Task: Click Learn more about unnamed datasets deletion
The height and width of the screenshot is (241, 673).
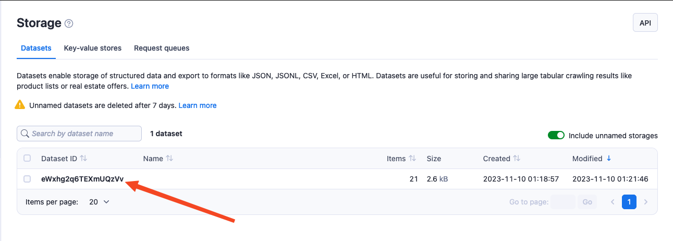Action: point(197,105)
